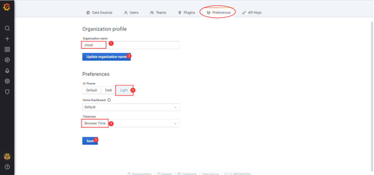This screenshot has width=374, height=175.
Task: Open the Alerting bell icon
Action: coord(7,70)
